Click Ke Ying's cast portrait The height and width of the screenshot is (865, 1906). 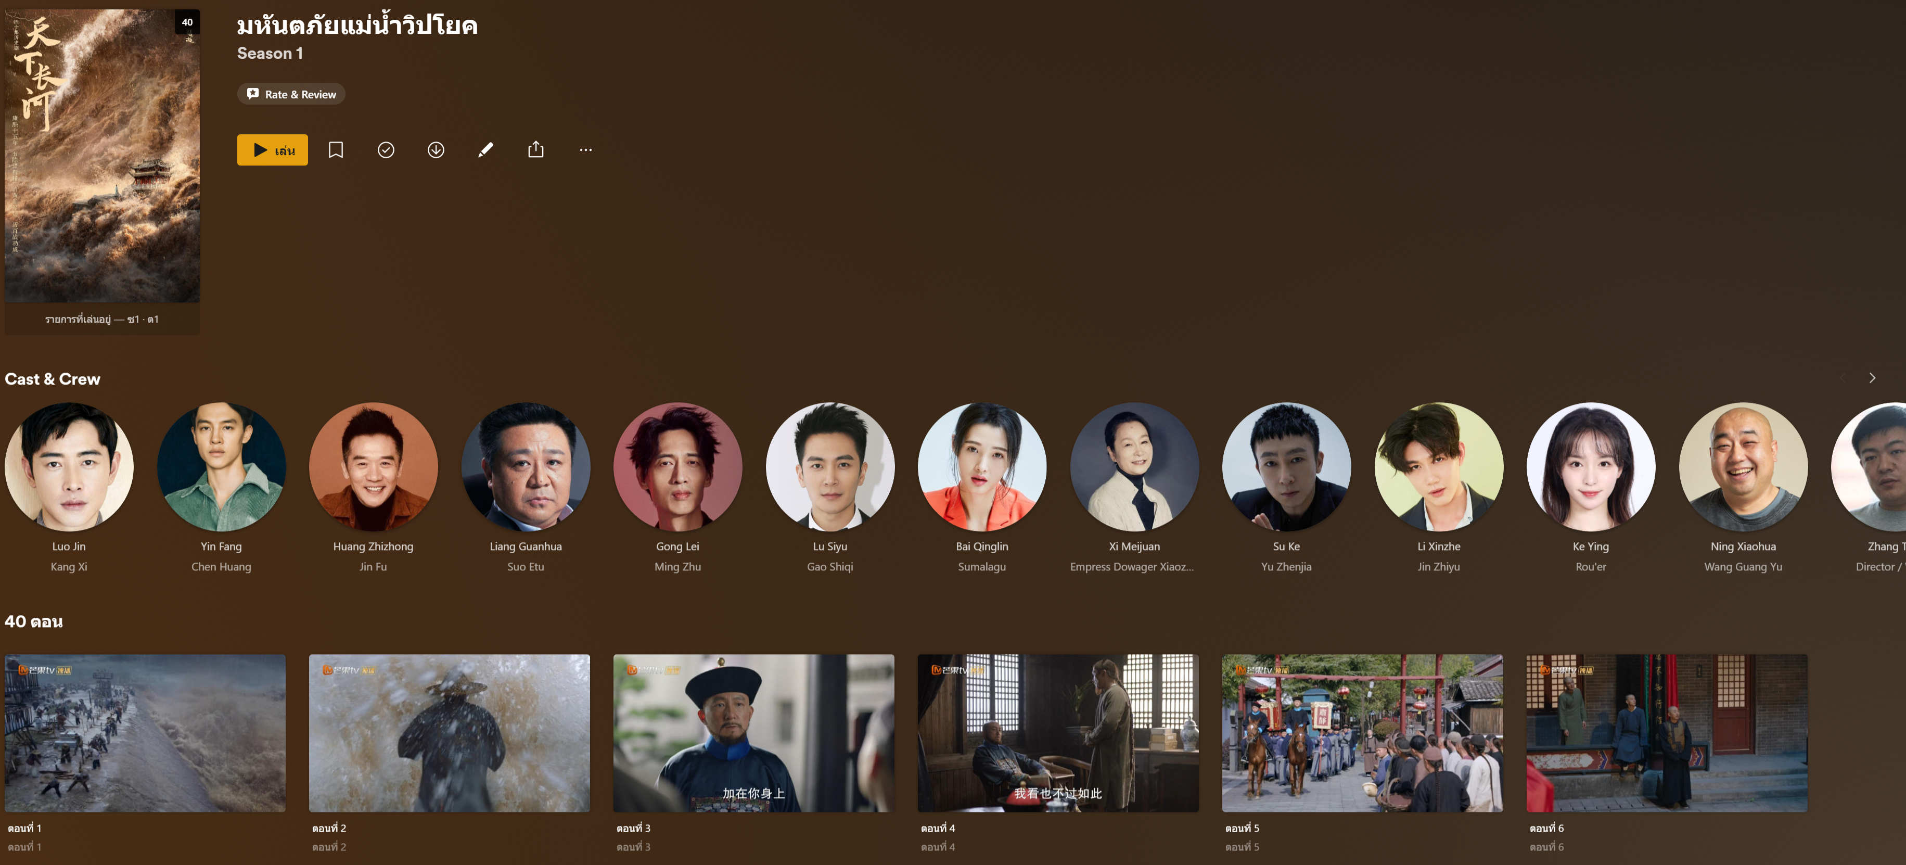click(1591, 467)
